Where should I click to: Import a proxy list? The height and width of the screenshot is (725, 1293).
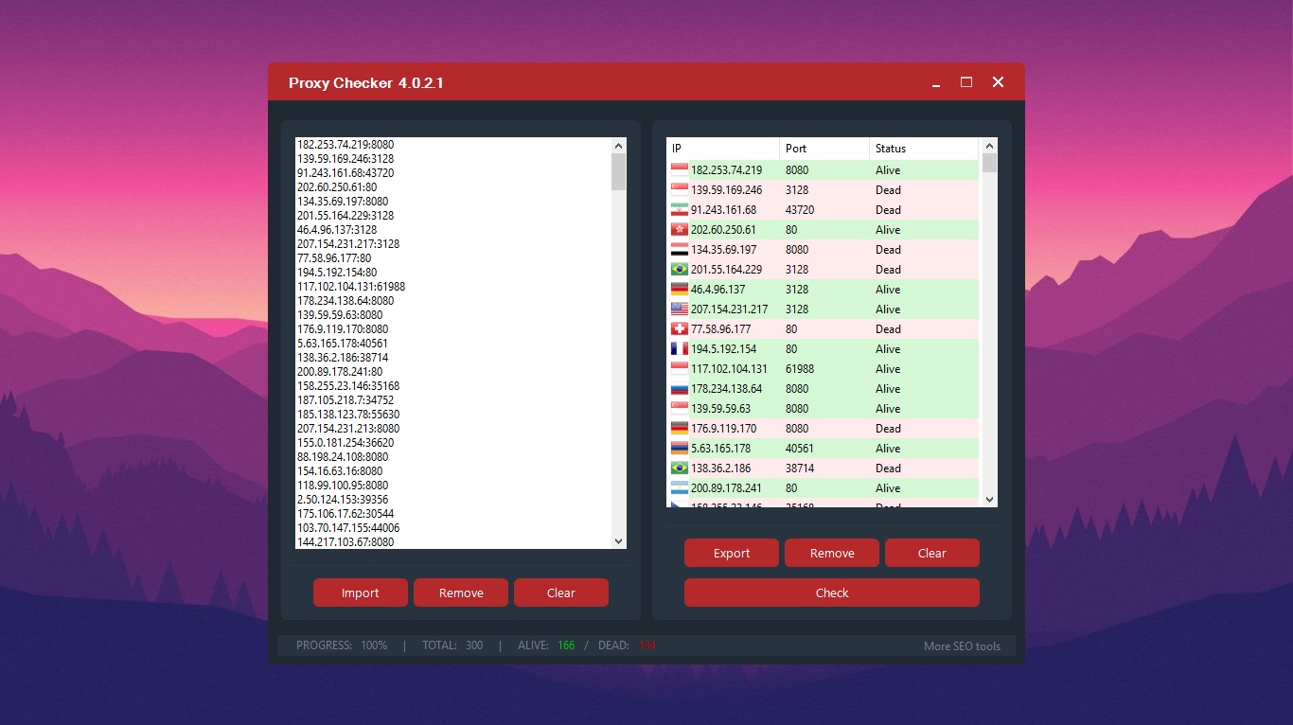(360, 592)
